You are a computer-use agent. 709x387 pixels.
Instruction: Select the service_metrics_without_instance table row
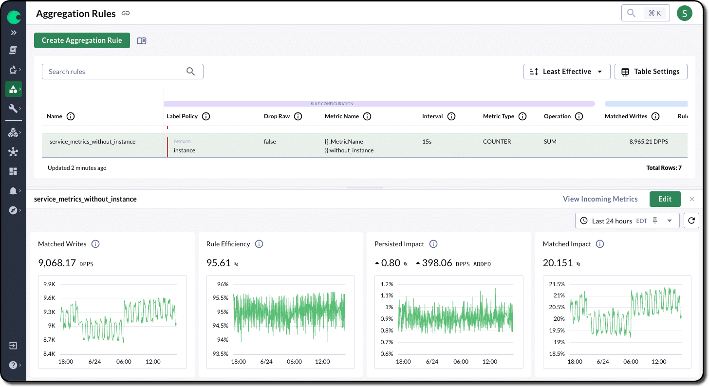(93, 142)
